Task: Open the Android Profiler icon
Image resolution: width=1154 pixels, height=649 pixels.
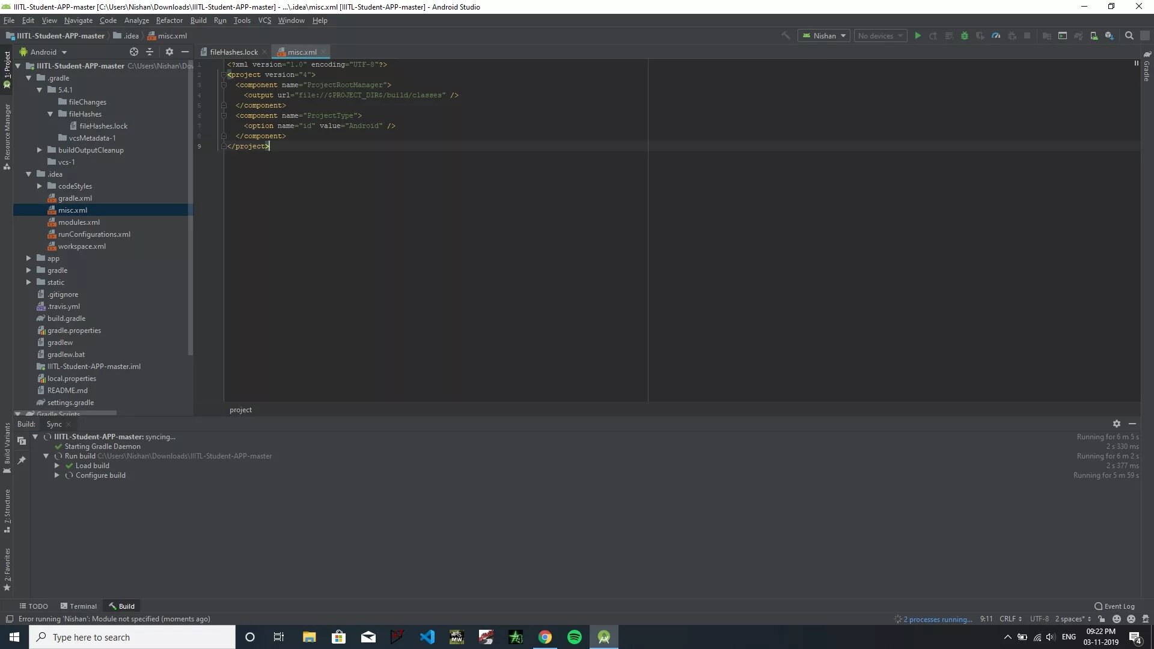Action: pyautogui.click(x=996, y=36)
